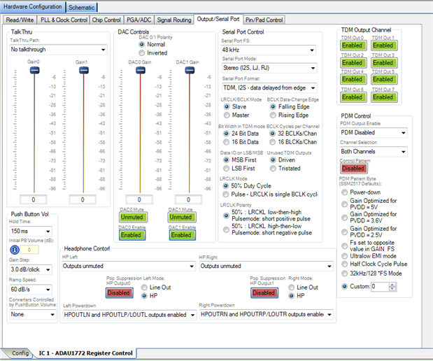Toggle TDM Out 3 Enabled button

[384, 63]
